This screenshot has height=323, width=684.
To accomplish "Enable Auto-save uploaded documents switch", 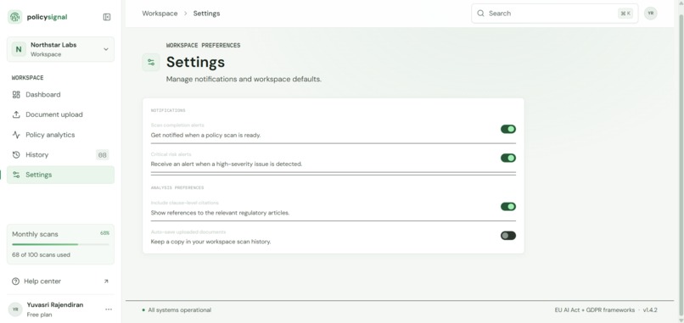I will coord(508,236).
